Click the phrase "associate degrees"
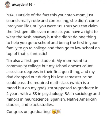 click(x=22, y=72)
